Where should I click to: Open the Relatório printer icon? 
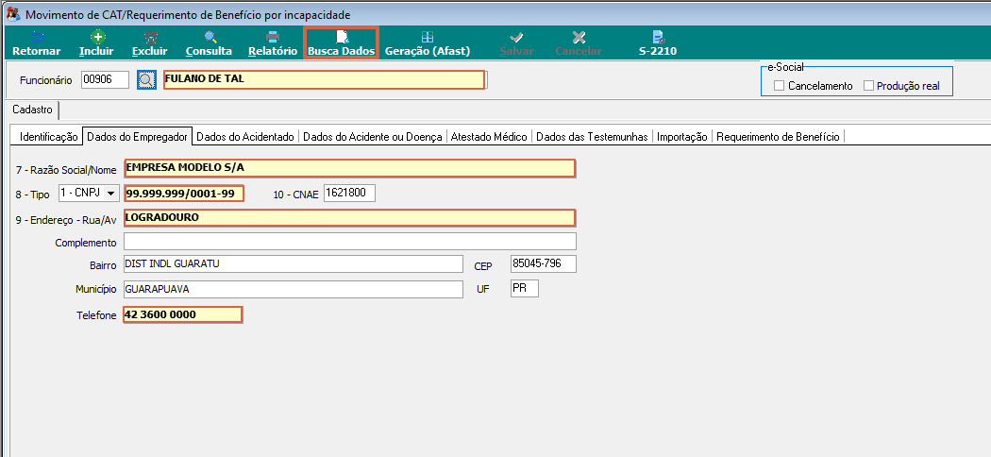(273, 37)
